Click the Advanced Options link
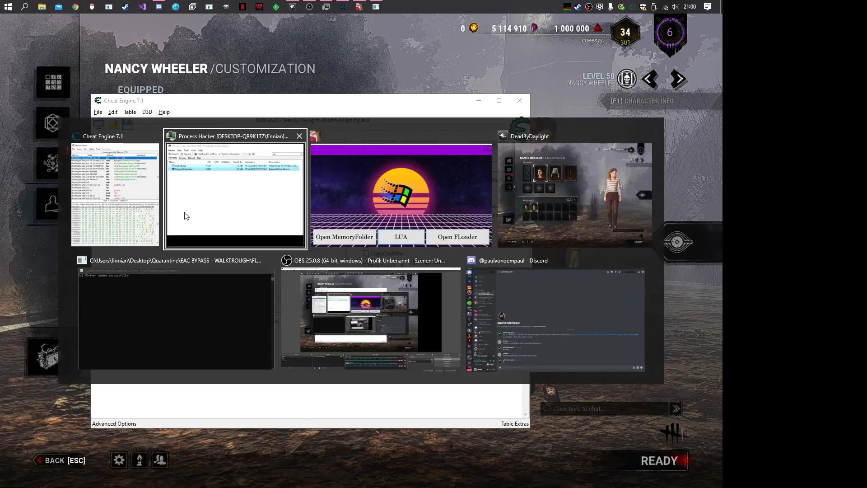Image resolution: width=867 pixels, height=488 pixels. (x=114, y=424)
